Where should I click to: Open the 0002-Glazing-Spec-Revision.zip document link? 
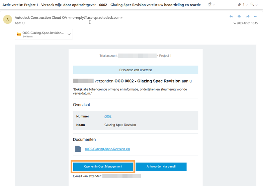(107, 149)
